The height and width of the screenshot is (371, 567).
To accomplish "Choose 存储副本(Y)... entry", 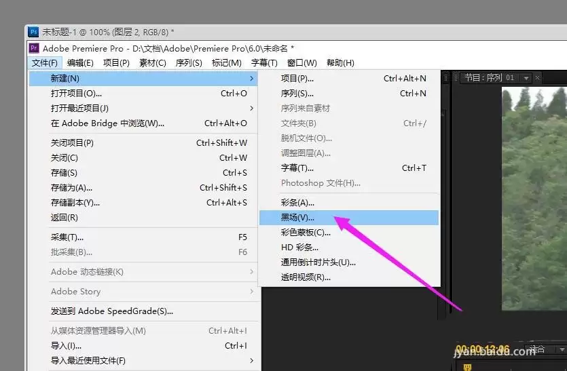I will pyautogui.click(x=143, y=203).
